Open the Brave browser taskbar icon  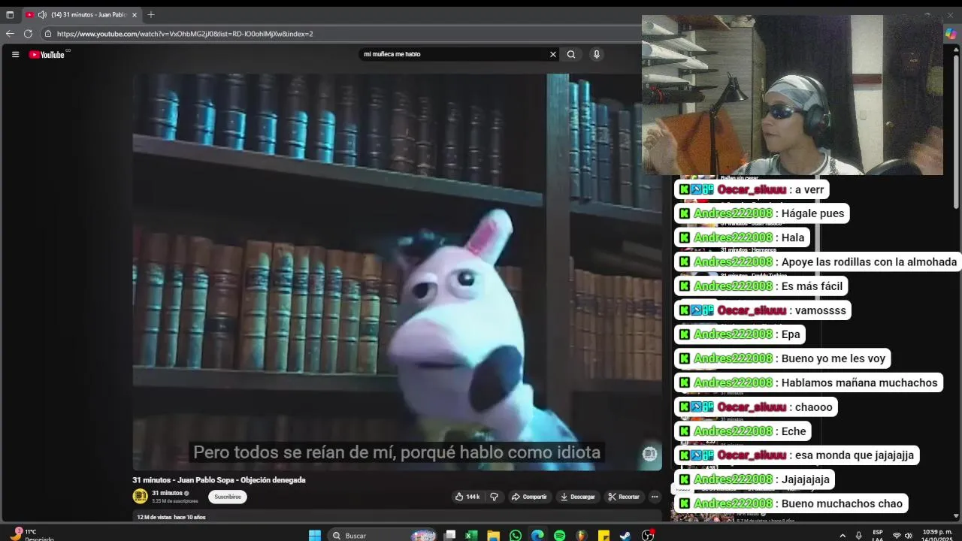pos(581,535)
